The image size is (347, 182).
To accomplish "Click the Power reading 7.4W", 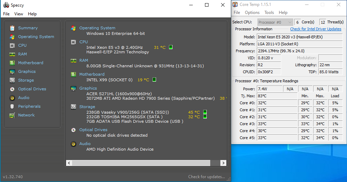I will [x=270, y=89].
